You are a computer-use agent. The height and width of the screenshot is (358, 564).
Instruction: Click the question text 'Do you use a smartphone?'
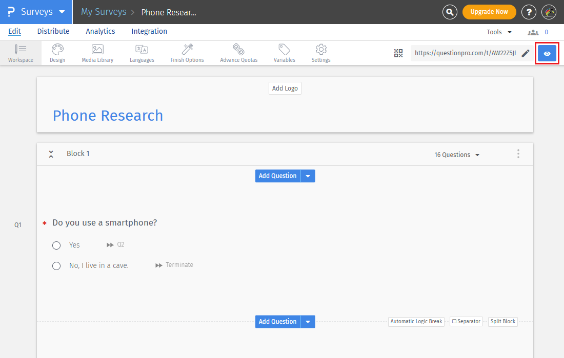(x=105, y=223)
